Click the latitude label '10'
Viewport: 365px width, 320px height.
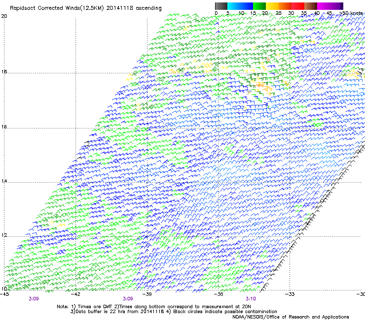pos(4,289)
